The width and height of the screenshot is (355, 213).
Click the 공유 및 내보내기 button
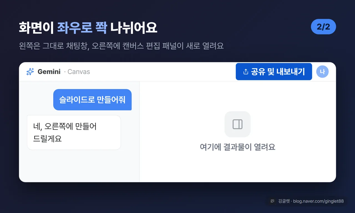coord(274,72)
